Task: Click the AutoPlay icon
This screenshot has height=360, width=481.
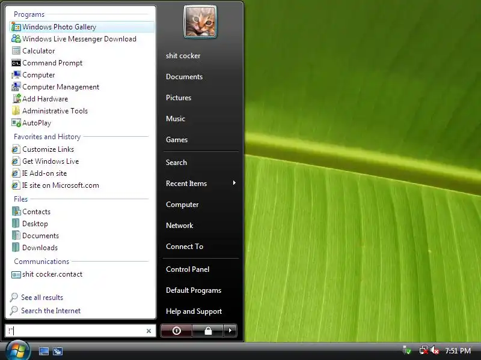Action: click(16, 123)
